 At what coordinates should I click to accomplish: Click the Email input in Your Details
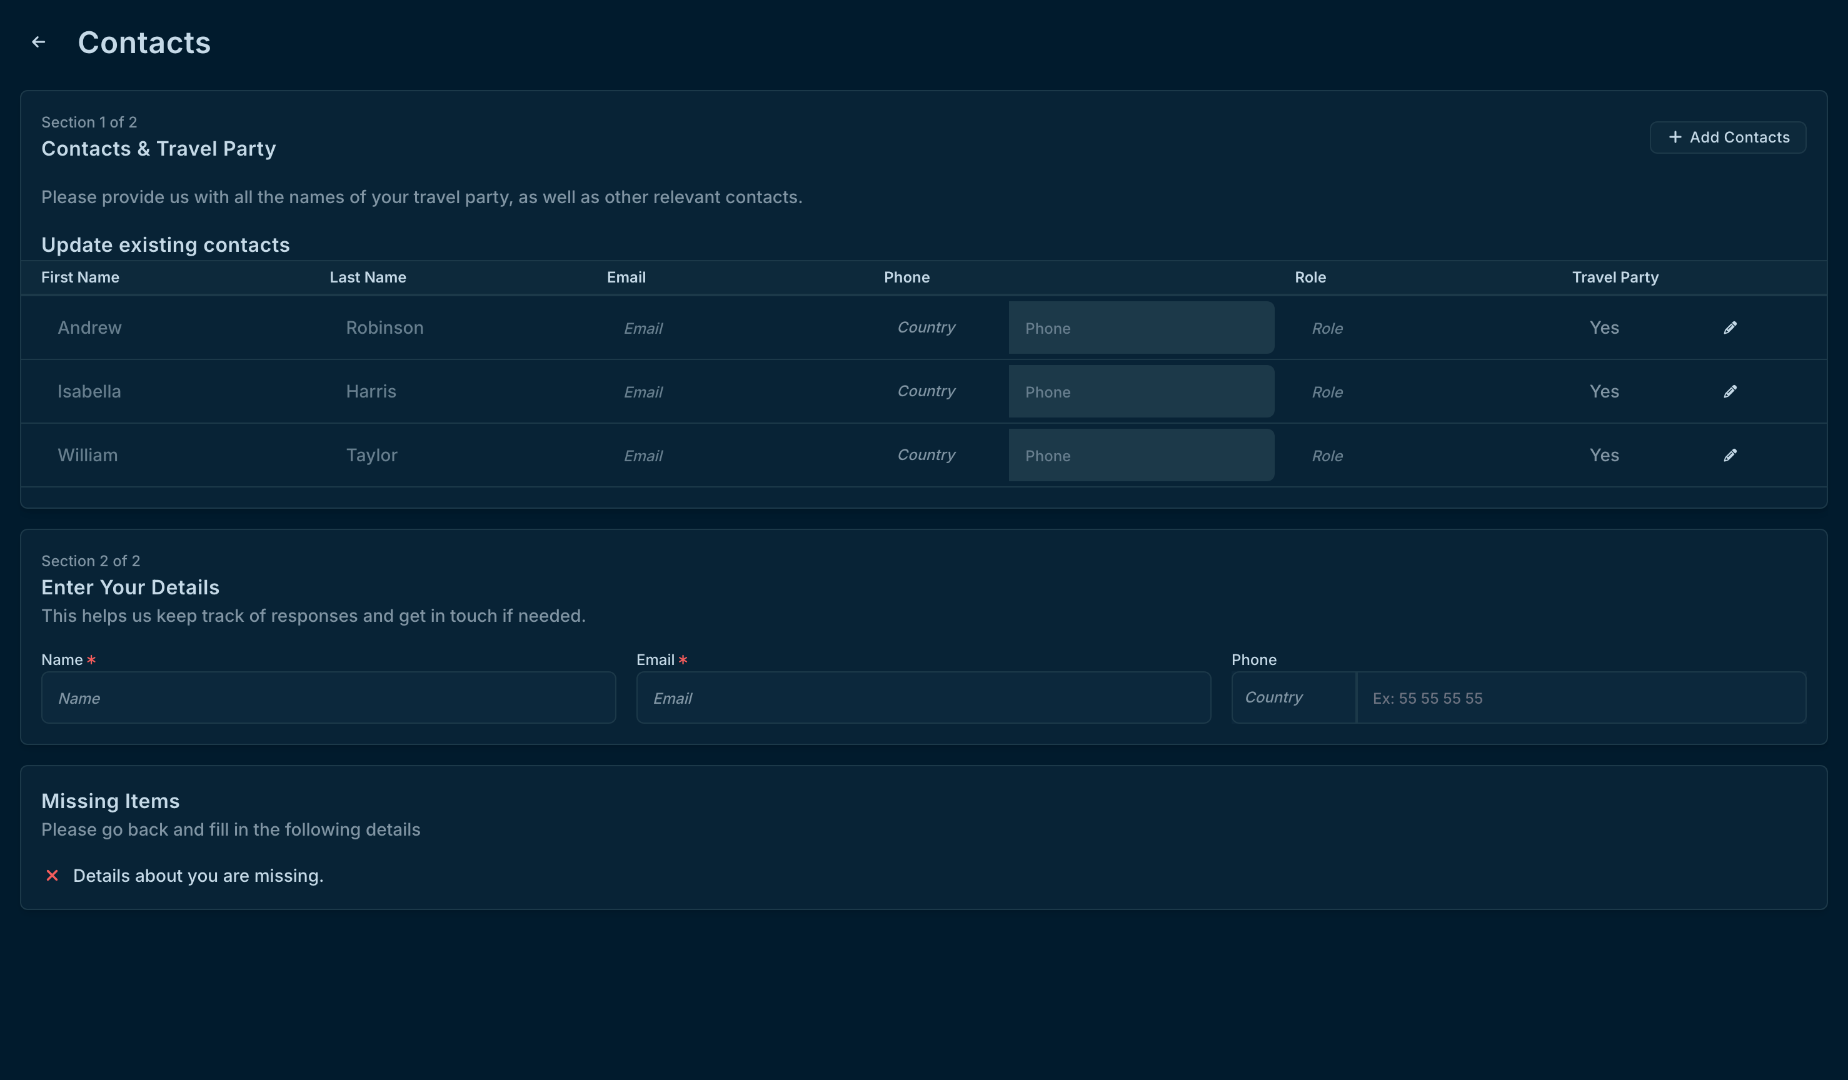pyautogui.click(x=923, y=697)
